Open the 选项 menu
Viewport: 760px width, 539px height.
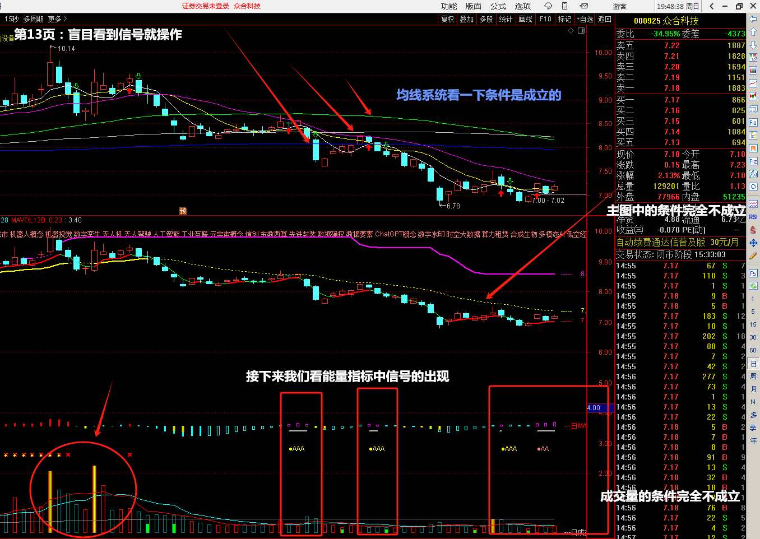523,6
